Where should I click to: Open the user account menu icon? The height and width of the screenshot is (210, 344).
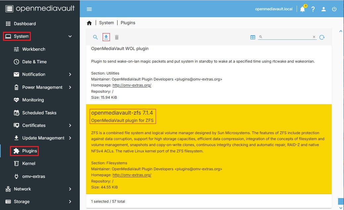(324, 9)
